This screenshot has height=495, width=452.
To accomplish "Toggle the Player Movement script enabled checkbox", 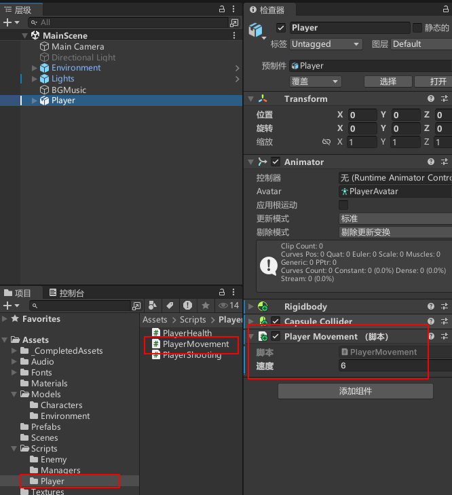I will tap(276, 336).
